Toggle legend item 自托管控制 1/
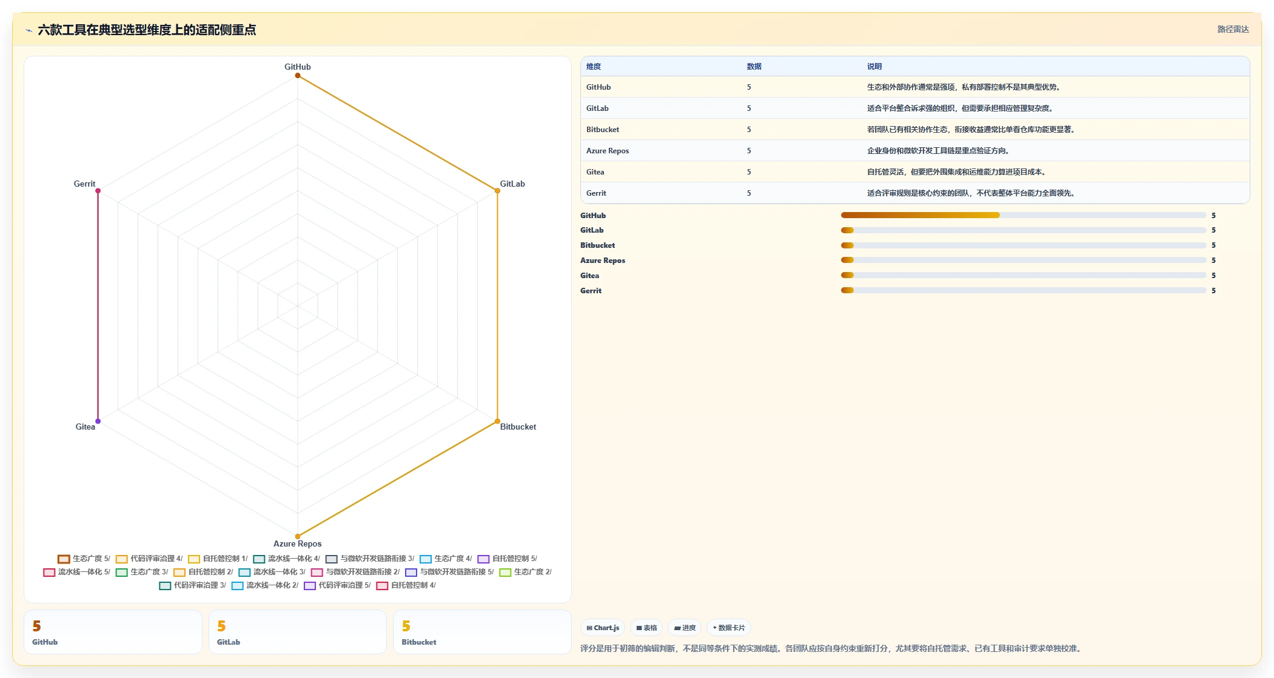This screenshot has height=678, width=1274. click(x=218, y=559)
